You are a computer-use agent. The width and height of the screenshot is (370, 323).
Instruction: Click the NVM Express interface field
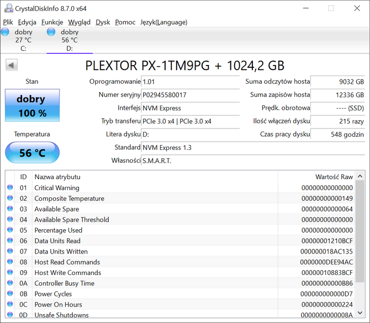tap(190, 108)
